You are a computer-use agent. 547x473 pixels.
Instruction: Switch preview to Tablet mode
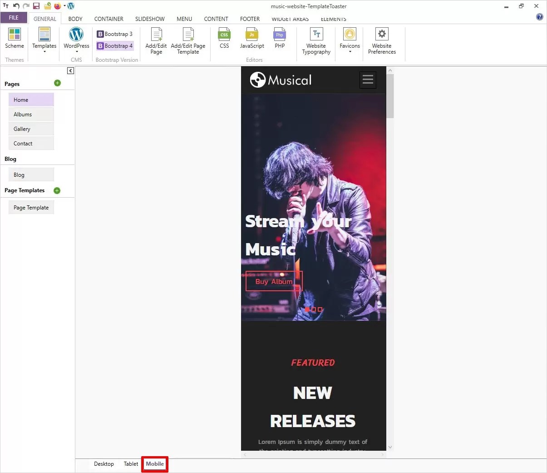click(x=131, y=464)
